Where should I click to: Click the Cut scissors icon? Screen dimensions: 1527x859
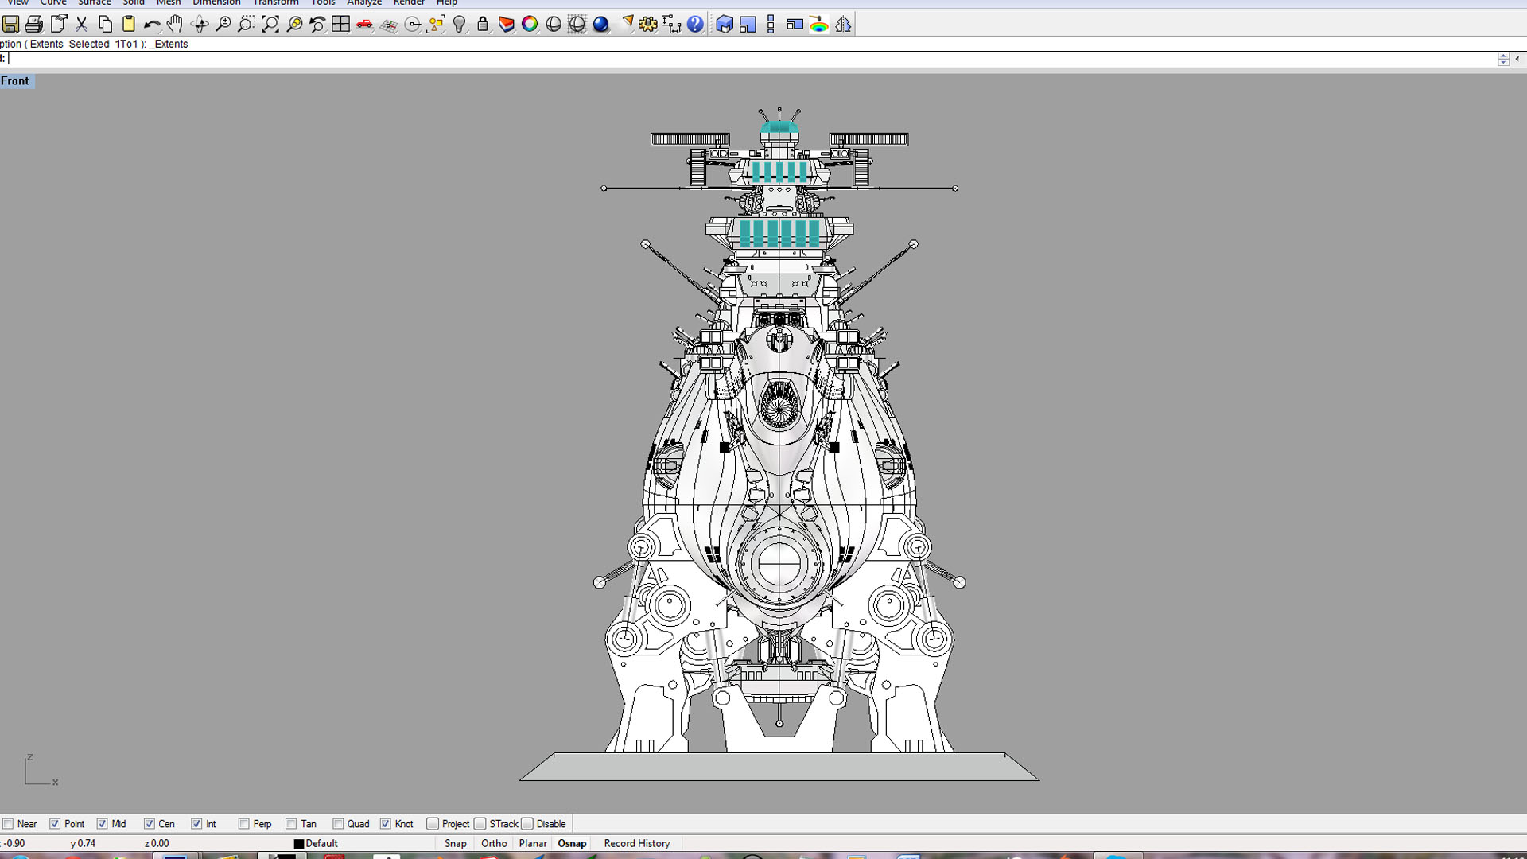click(x=82, y=25)
